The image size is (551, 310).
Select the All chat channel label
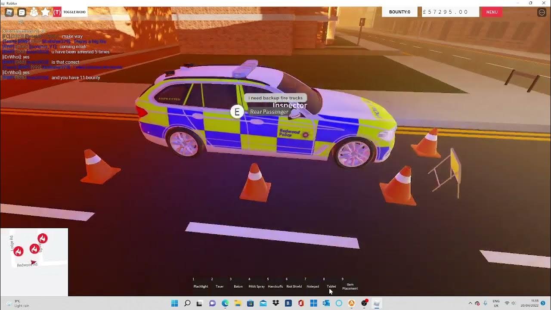21,22
